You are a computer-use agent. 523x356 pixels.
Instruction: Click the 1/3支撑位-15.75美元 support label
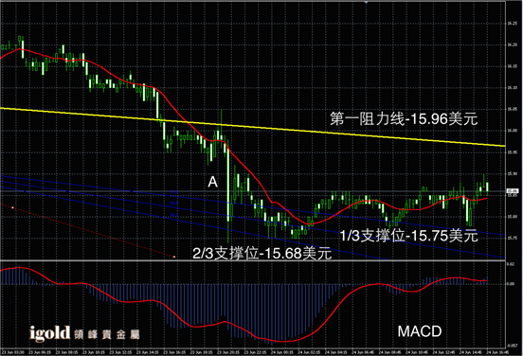pos(409,236)
